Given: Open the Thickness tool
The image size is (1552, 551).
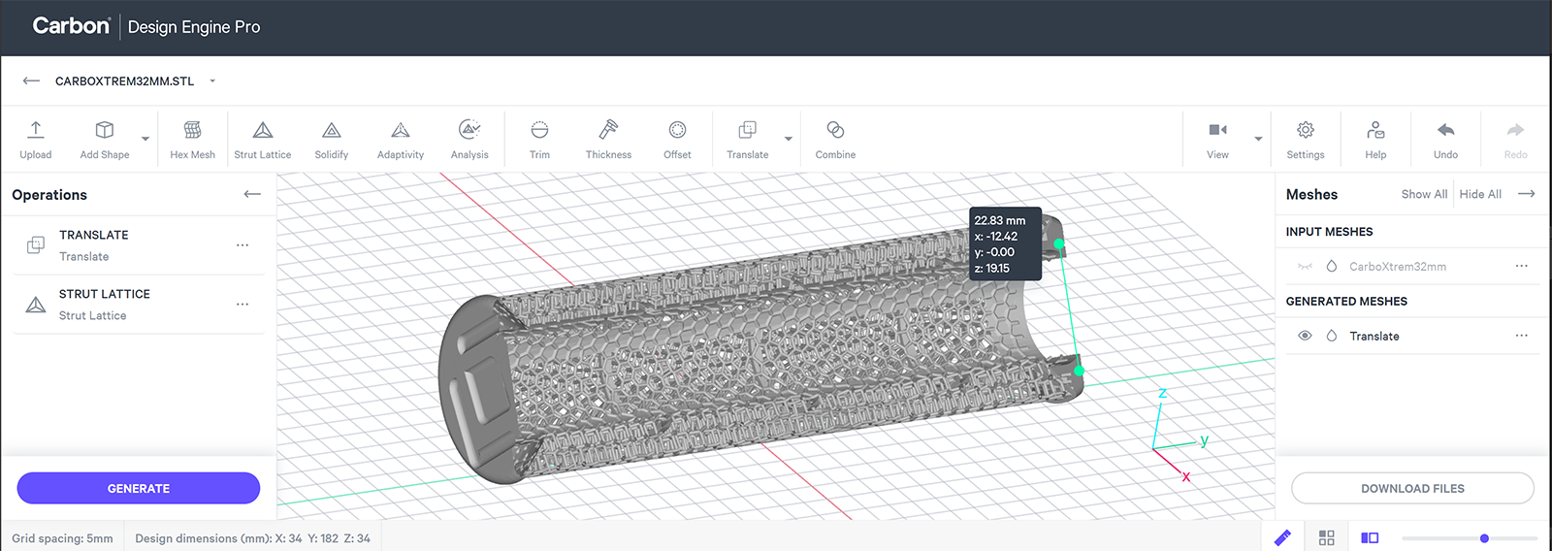Looking at the screenshot, I should [x=608, y=139].
